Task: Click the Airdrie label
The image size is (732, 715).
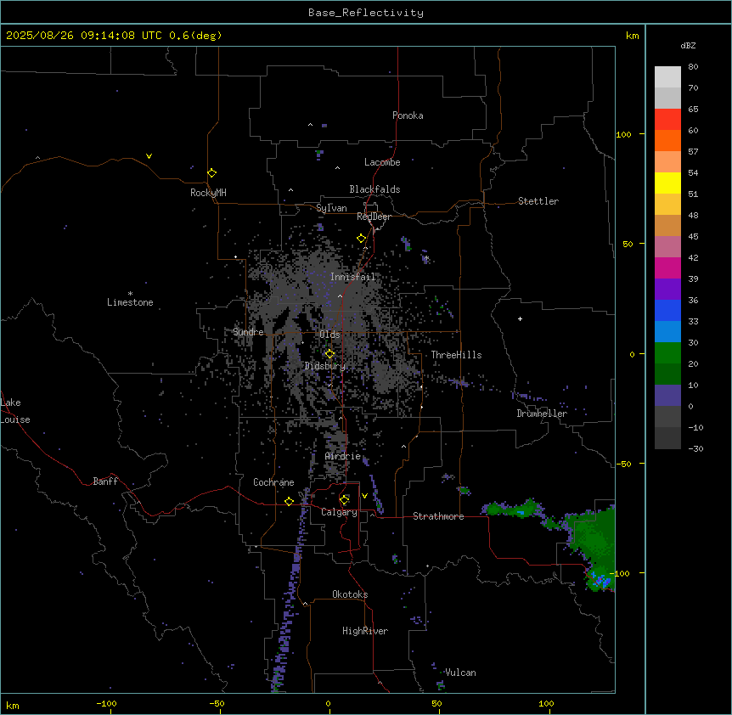Action: (x=343, y=456)
